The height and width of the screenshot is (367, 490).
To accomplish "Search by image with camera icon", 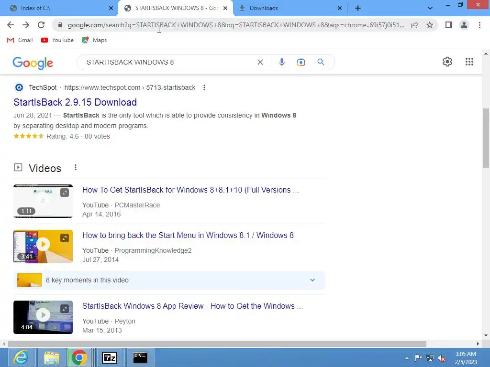I will click(x=301, y=62).
